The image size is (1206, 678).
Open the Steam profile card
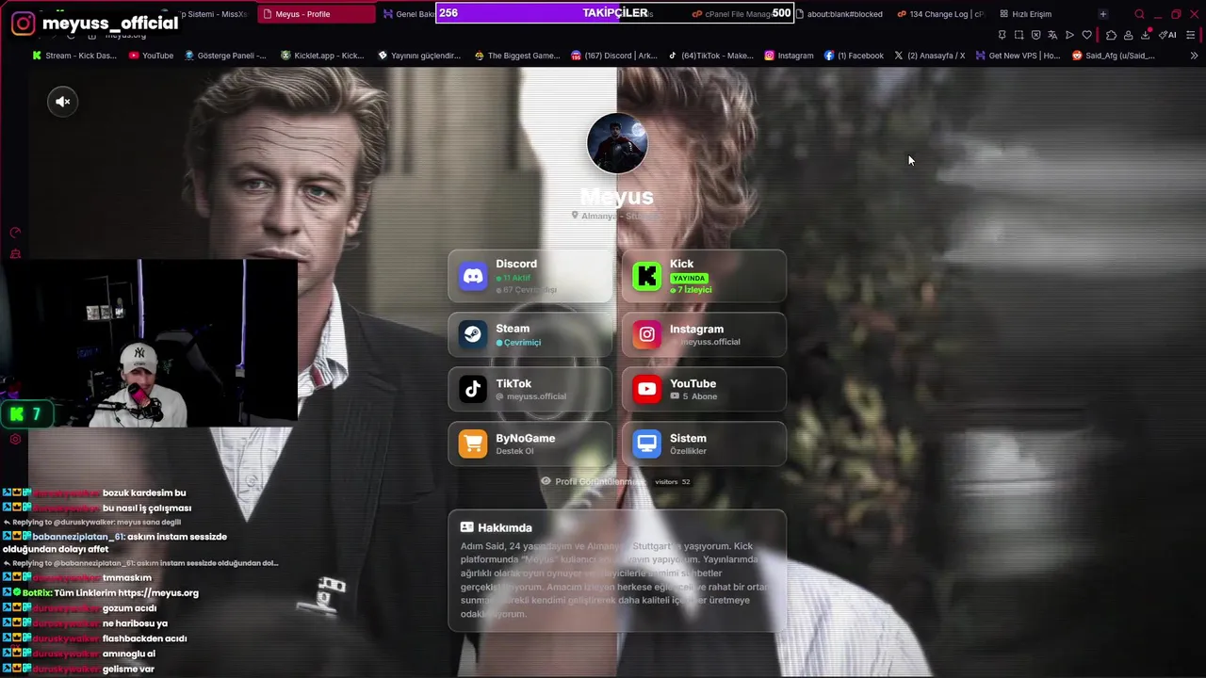click(x=530, y=334)
